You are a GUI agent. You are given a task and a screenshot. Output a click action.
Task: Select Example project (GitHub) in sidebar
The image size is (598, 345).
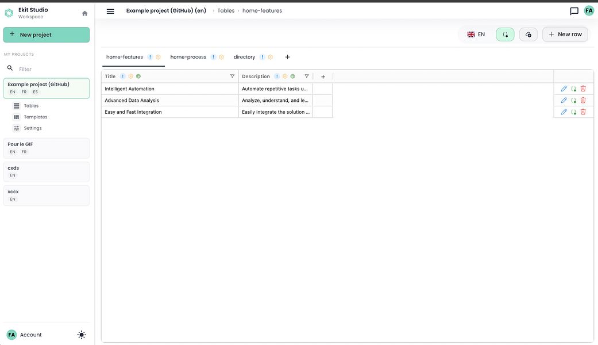pos(47,88)
